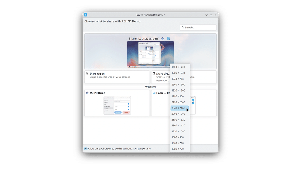
Task: Click the Home Dolphin folder icon
Action: (154, 93)
